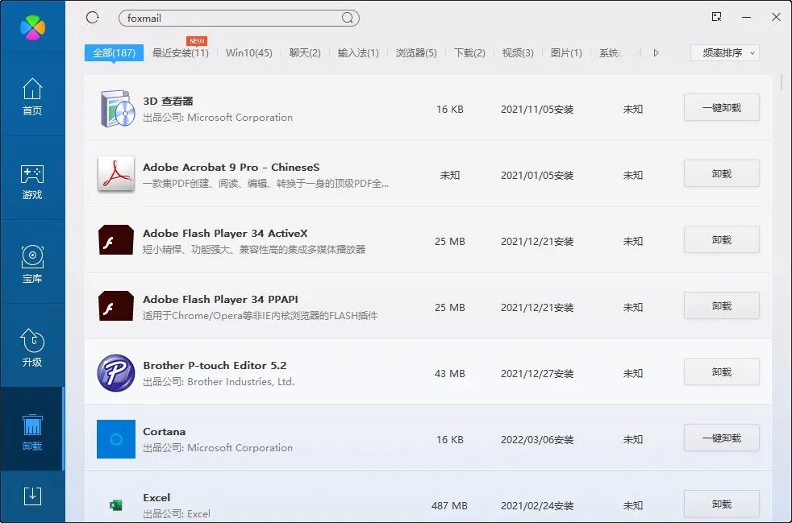Click the 3D 查看器 app icon
The width and height of the screenshot is (792, 523).
117,109
